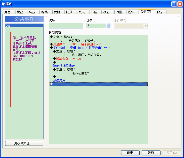Click 更改最大值 button

[24, 143]
